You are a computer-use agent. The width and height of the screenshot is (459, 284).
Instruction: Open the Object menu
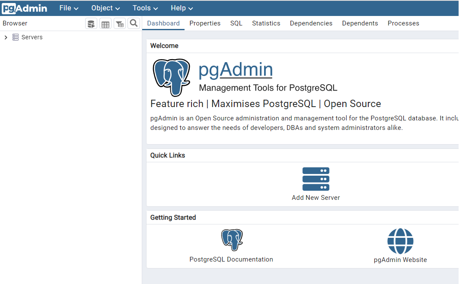coord(106,8)
